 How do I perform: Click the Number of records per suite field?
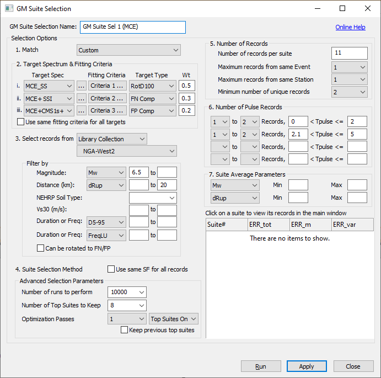pos(350,54)
